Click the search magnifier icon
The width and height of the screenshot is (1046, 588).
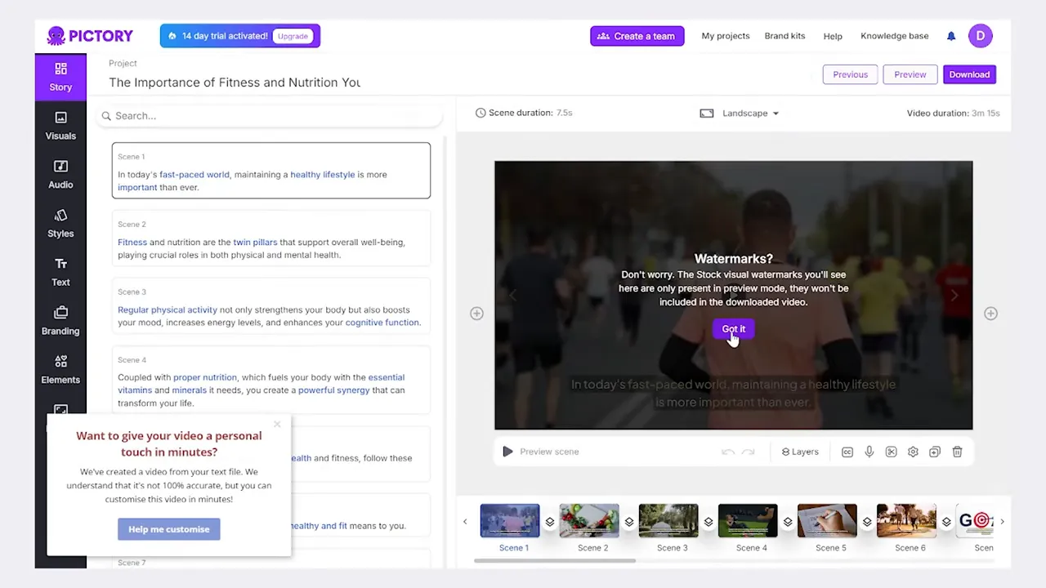point(106,116)
